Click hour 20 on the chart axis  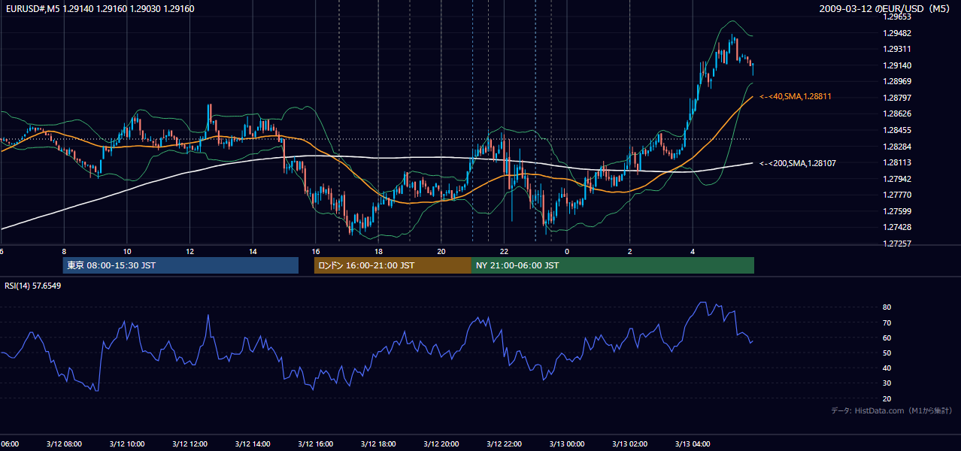click(441, 251)
